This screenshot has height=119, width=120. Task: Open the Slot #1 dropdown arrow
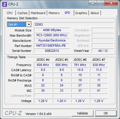29,24
